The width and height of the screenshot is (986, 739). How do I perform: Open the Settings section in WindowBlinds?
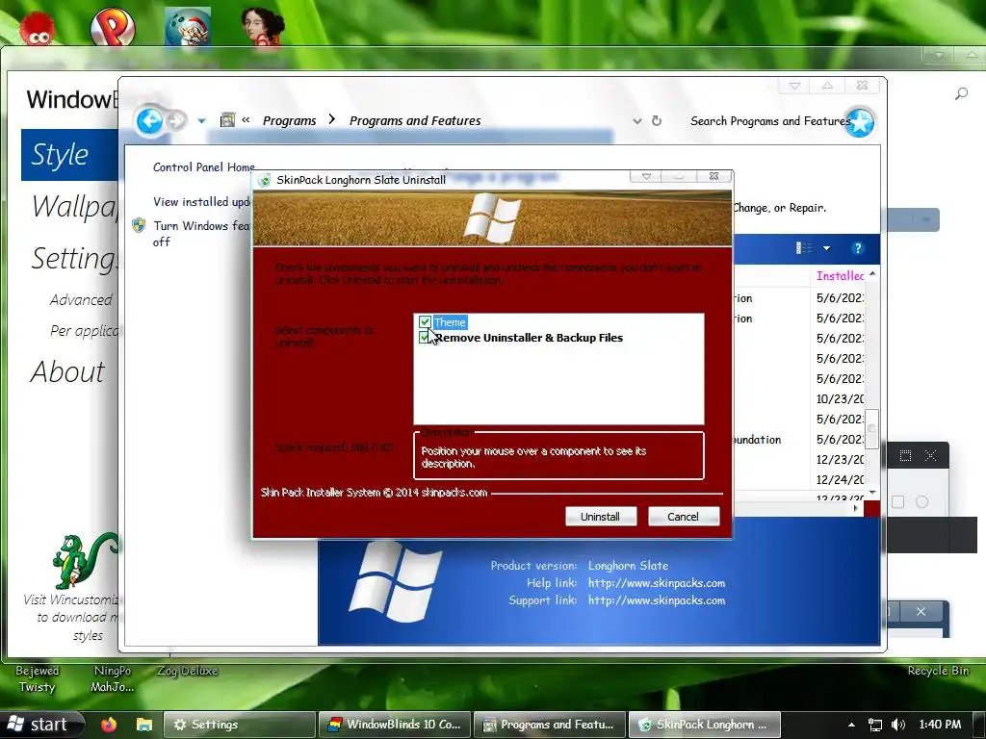pos(75,258)
